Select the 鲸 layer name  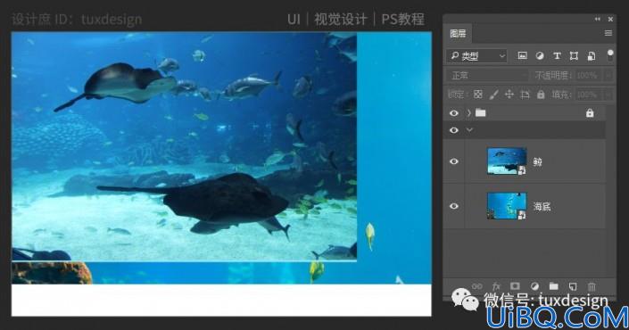pos(537,162)
